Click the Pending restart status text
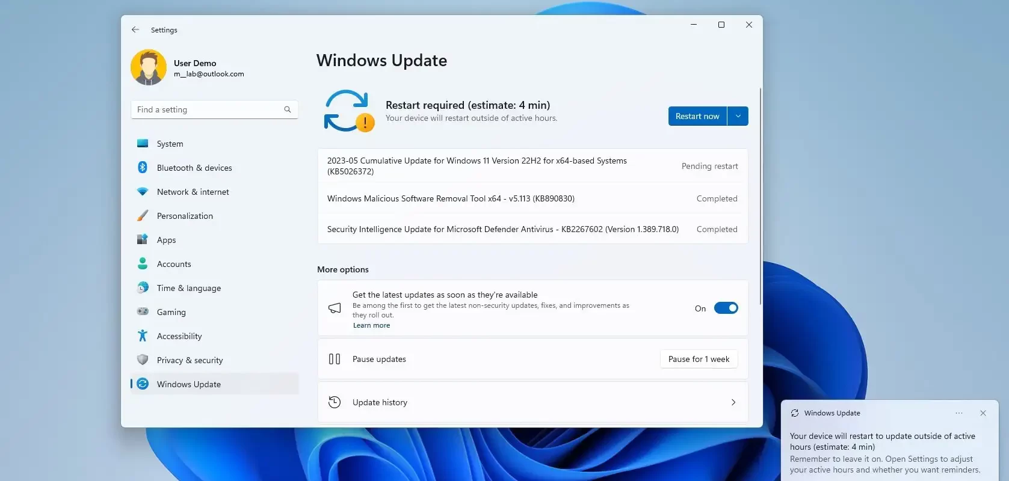This screenshot has width=1009, height=481. (x=709, y=166)
